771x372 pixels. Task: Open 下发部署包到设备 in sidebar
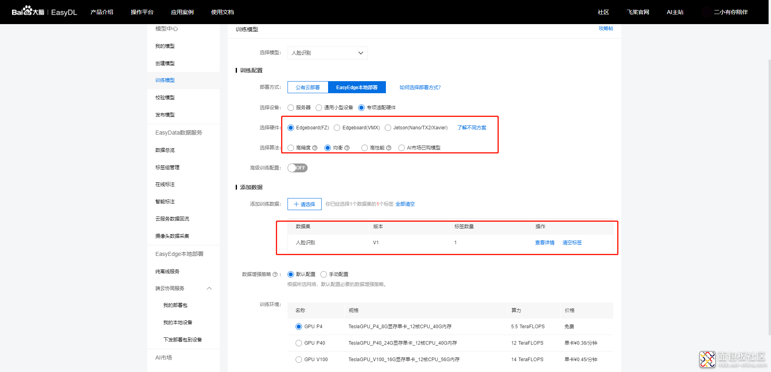[x=183, y=340]
